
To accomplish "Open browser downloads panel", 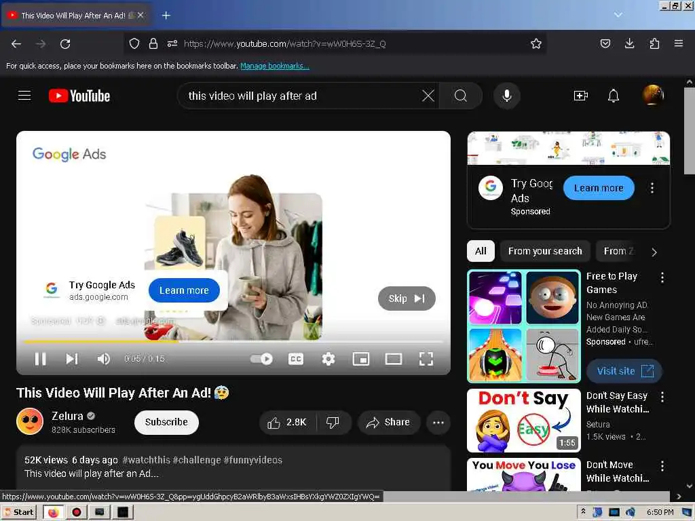I will point(629,43).
